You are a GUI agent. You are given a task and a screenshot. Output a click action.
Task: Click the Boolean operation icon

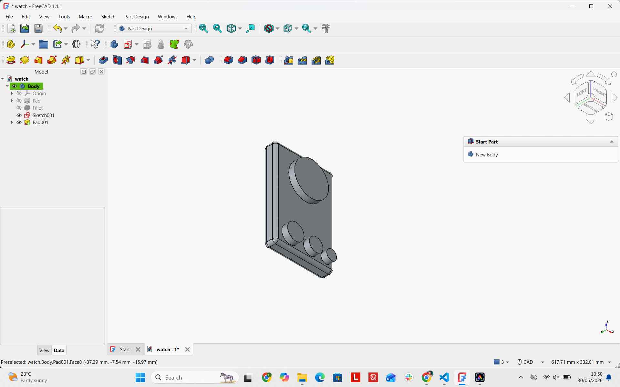tap(210, 60)
